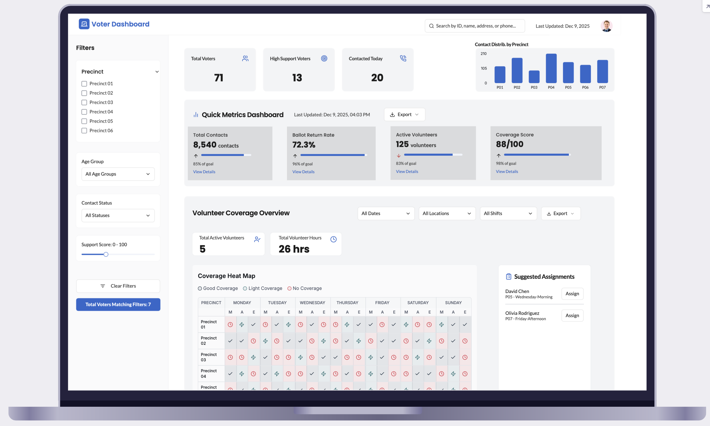The image size is (710, 426).
Task: Open View Details under Total Contacts
Action: point(204,172)
